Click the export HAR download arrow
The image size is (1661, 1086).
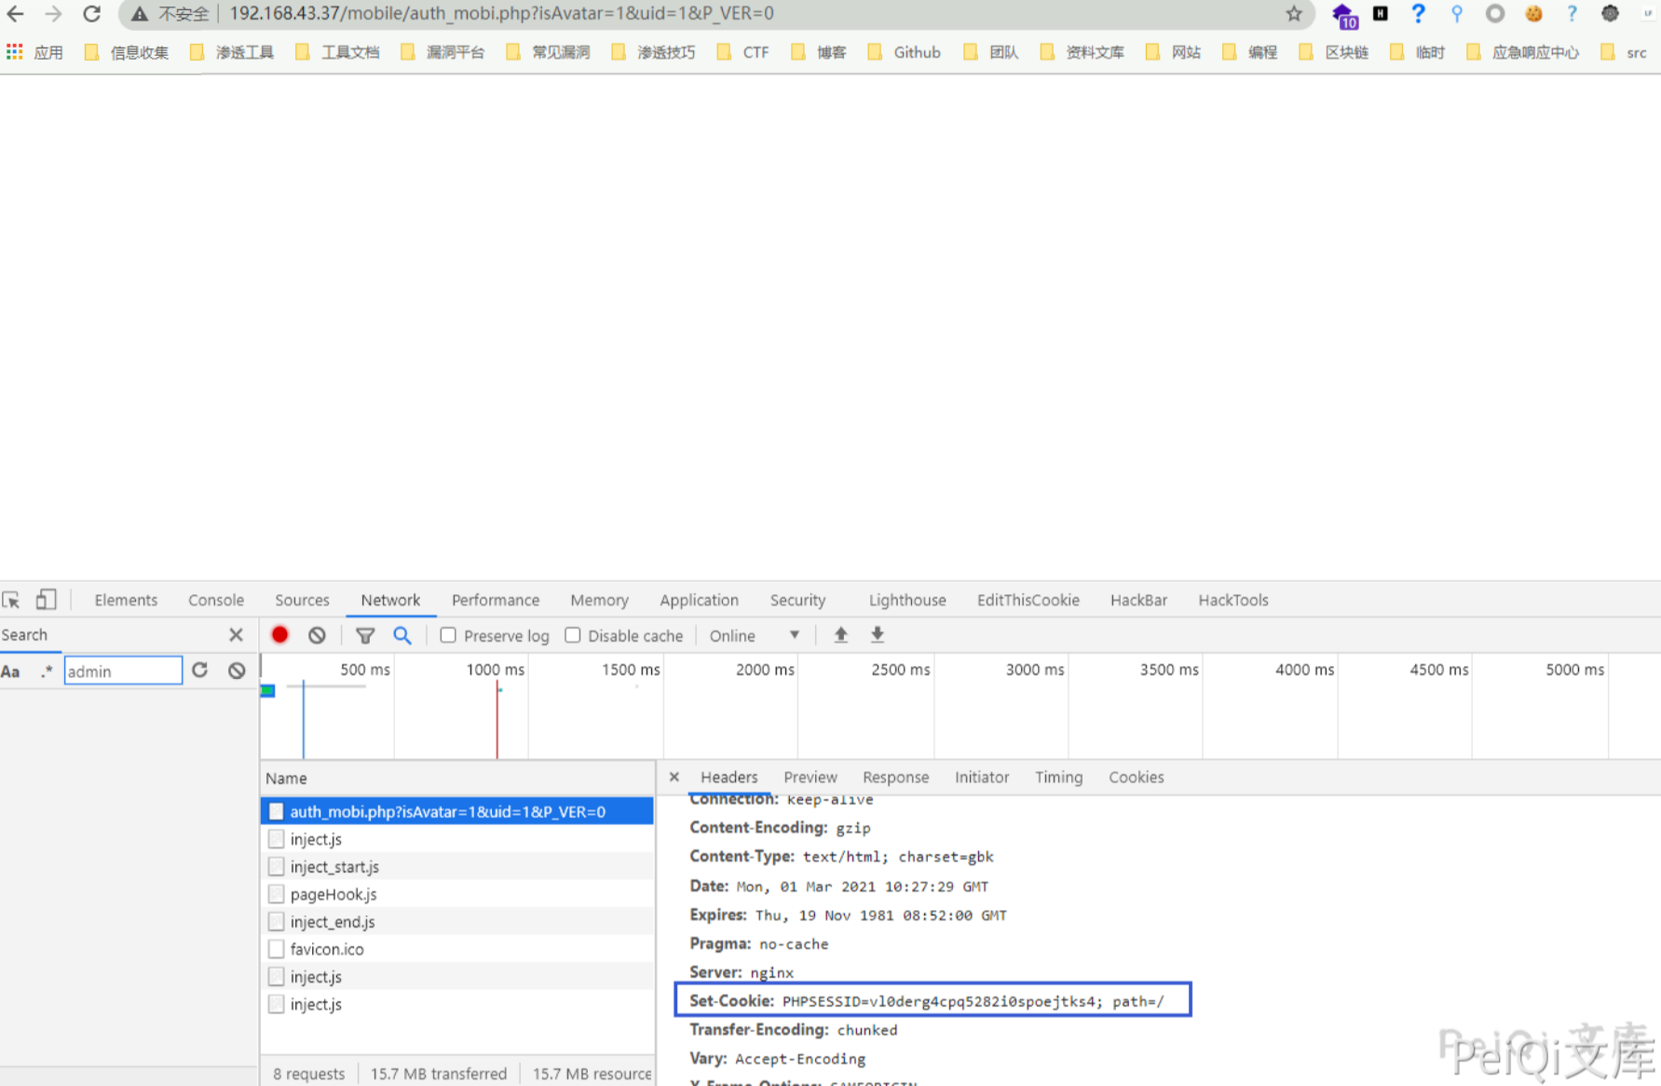pyautogui.click(x=877, y=635)
